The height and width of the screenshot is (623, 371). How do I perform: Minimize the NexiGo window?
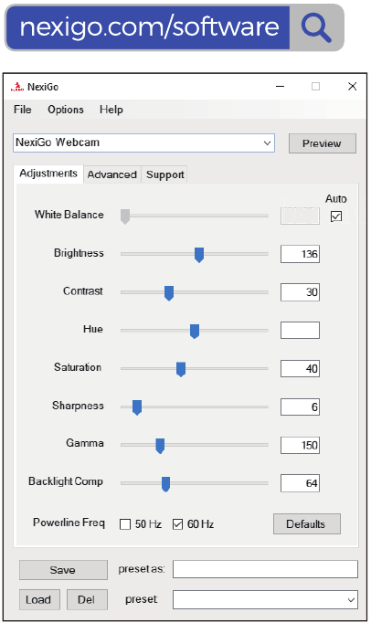point(280,86)
